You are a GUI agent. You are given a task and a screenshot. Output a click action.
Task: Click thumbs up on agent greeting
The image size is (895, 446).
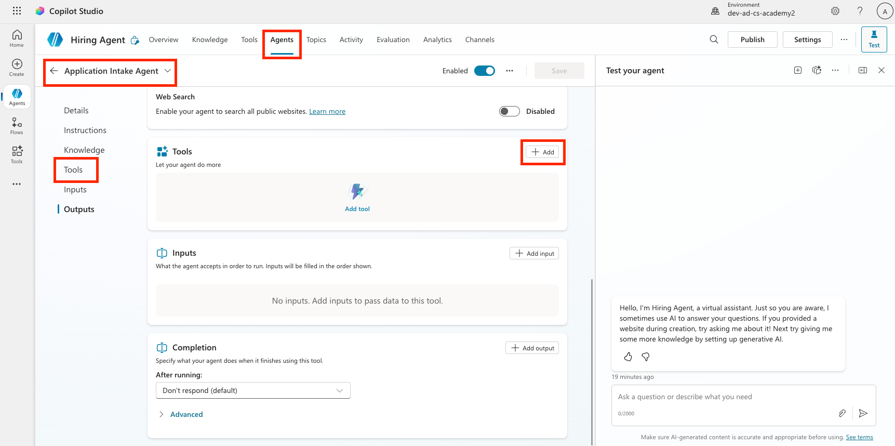point(628,357)
